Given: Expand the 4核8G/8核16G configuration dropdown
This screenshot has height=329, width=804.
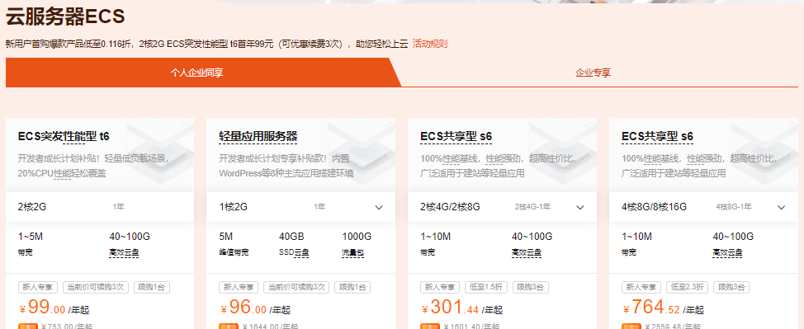Looking at the screenshot, I should [x=703, y=207].
